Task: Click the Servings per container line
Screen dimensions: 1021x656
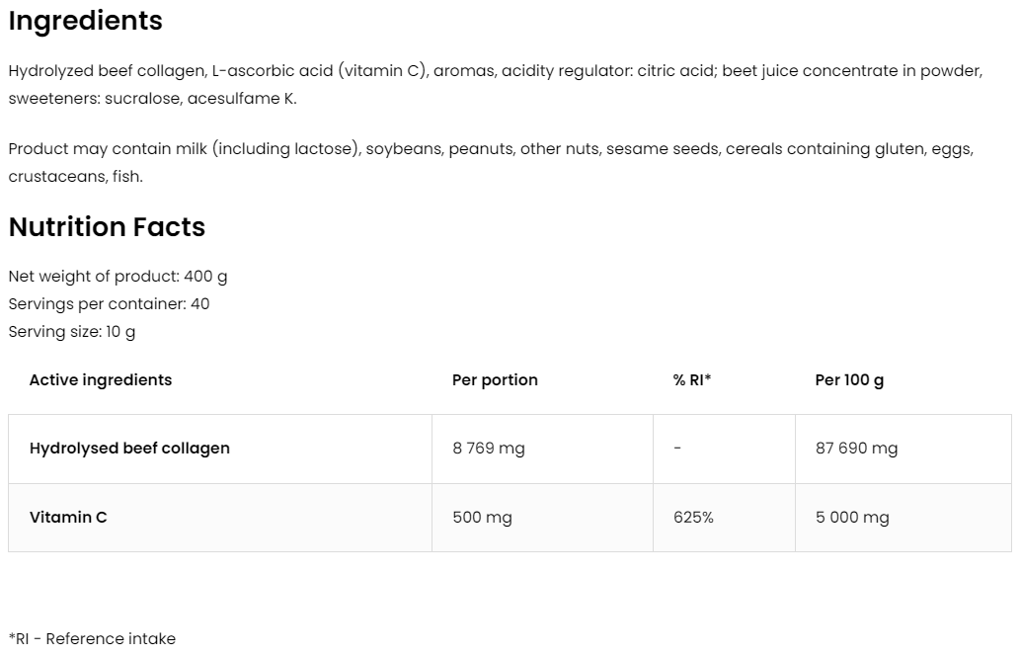Action: pos(109,304)
